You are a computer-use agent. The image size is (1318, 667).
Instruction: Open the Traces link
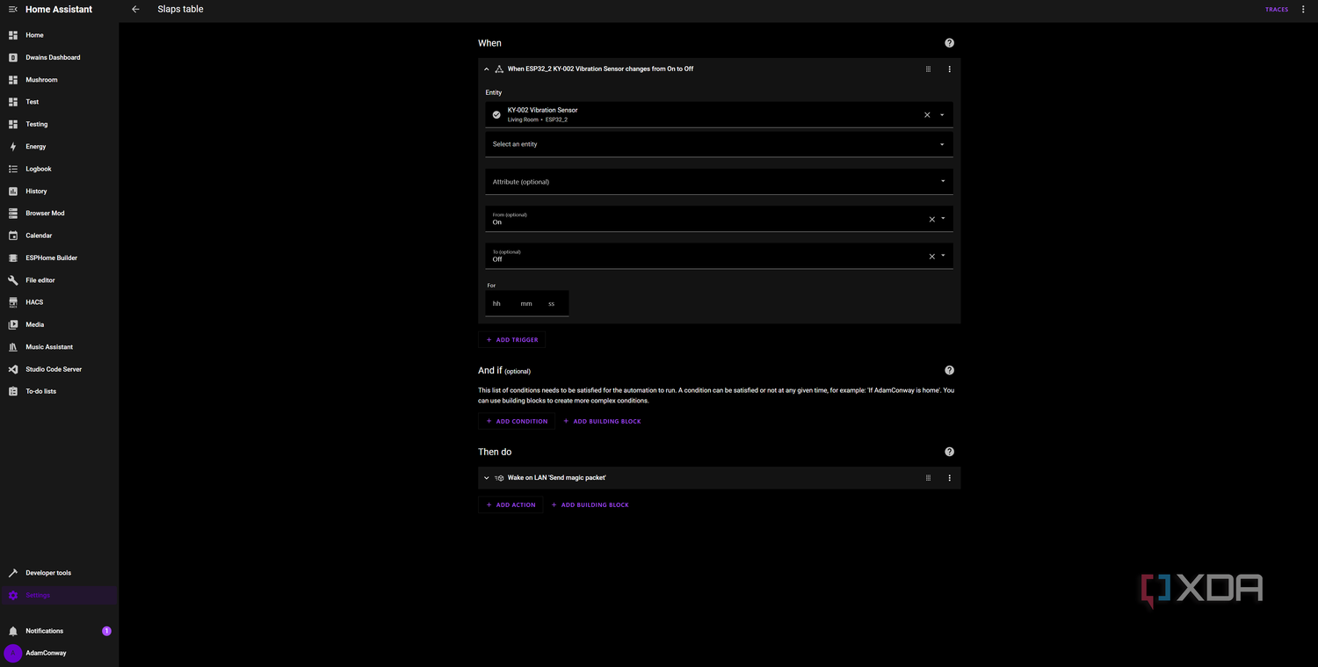[1277, 10]
